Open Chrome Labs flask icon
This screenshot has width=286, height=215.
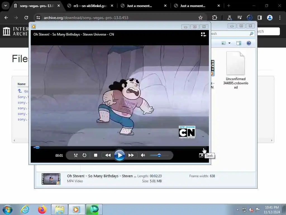click(x=229, y=18)
